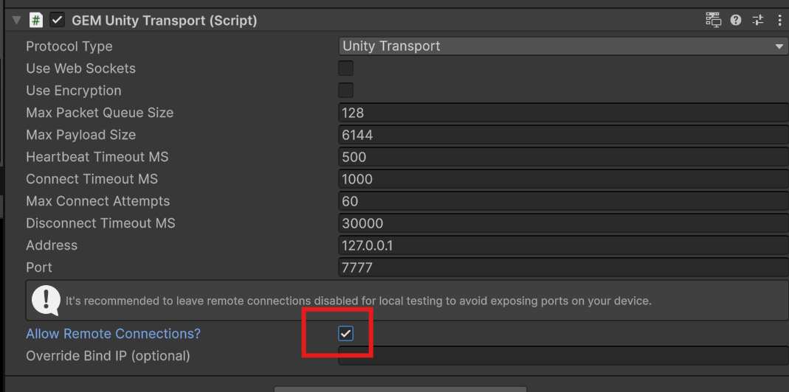Uncheck Allow Remote Connections checkbox
The width and height of the screenshot is (789, 392).
click(x=345, y=334)
